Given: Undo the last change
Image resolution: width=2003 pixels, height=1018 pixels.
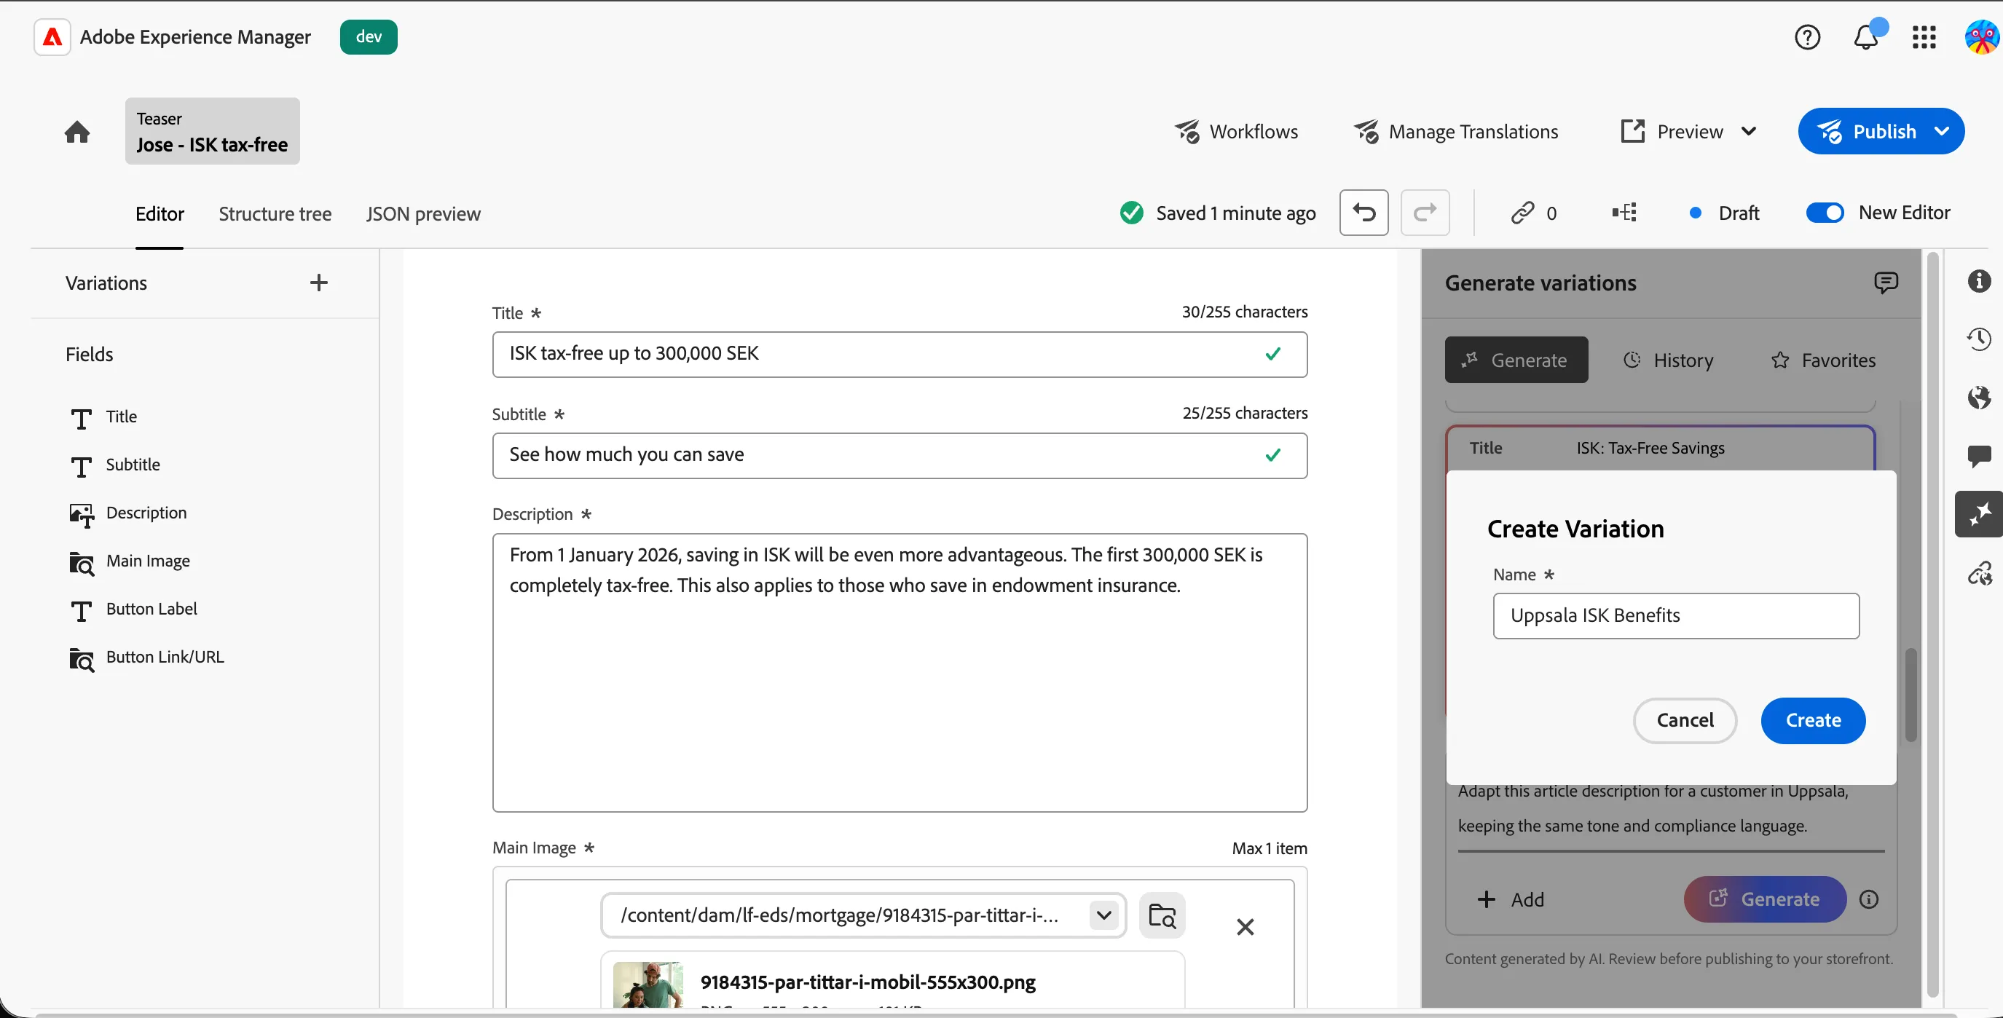Looking at the screenshot, I should (x=1363, y=212).
